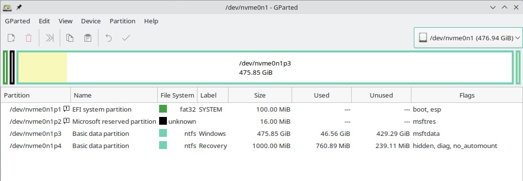Screen dimensions: 523x181
Task: Click the Undo last operation icon
Action: [x=108, y=38]
